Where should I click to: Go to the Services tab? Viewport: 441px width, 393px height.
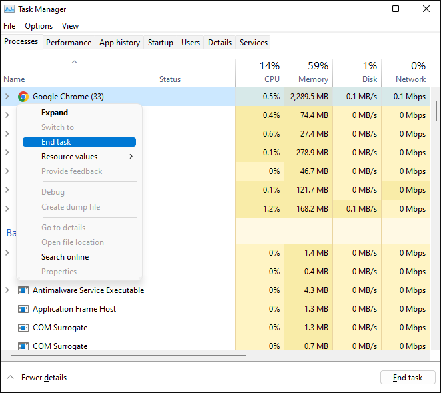[253, 43]
